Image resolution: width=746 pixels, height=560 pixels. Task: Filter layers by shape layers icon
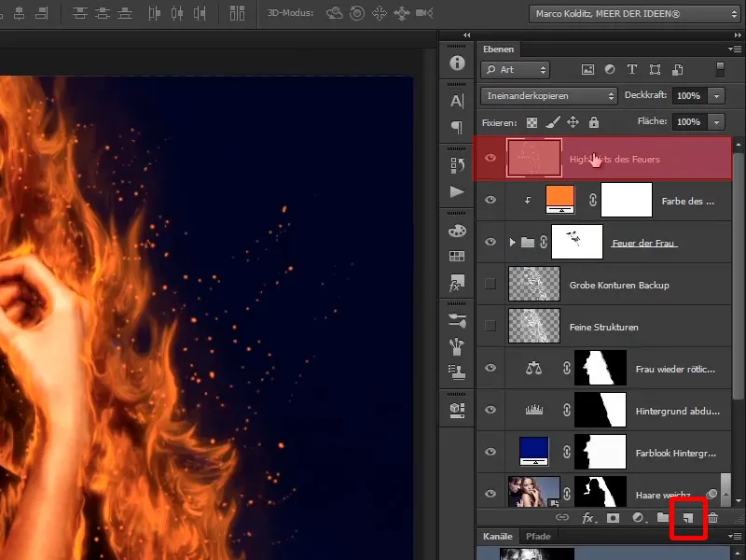pos(655,69)
